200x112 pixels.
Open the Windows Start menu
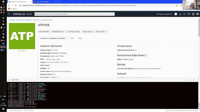pyautogui.click(x=3, y=2)
